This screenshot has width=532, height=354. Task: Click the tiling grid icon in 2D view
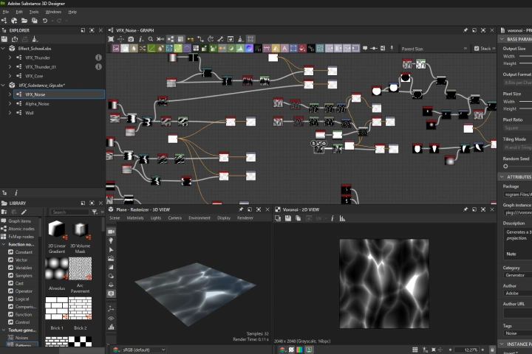415,350
